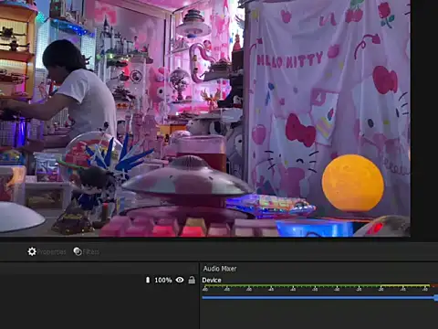Click the 100% value in the source row
The height and width of the screenshot is (329, 438).
pos(163,280)
